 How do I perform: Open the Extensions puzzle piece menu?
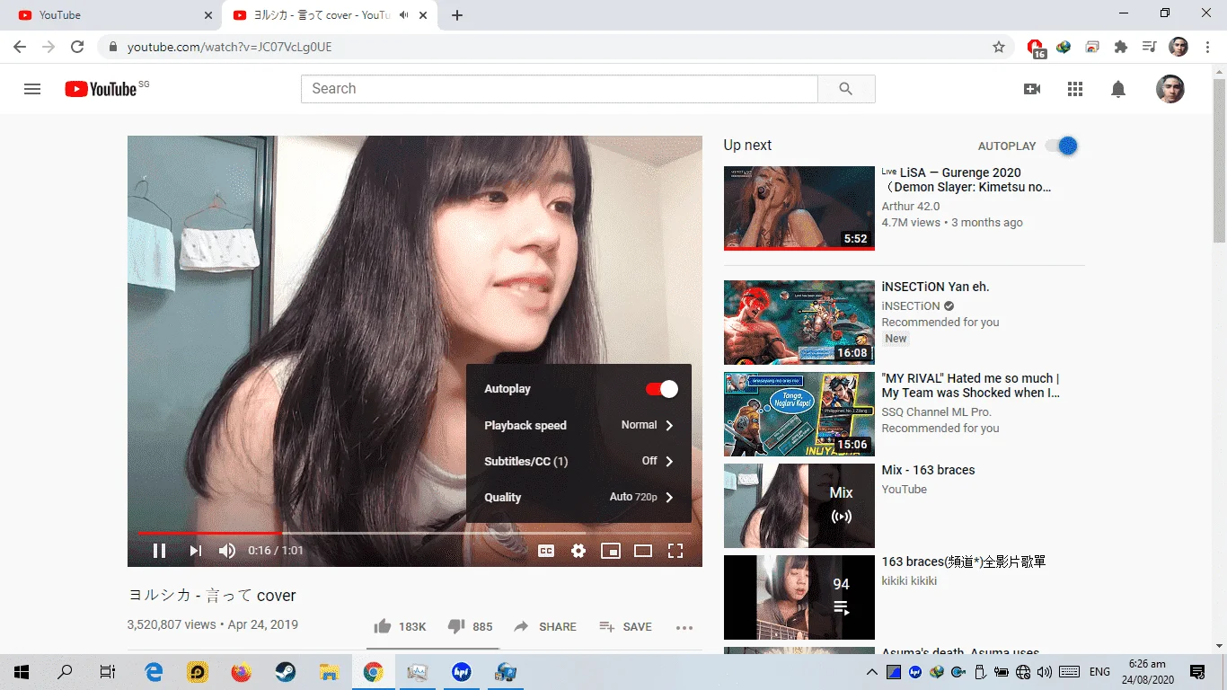click(x=1120, y=47)
